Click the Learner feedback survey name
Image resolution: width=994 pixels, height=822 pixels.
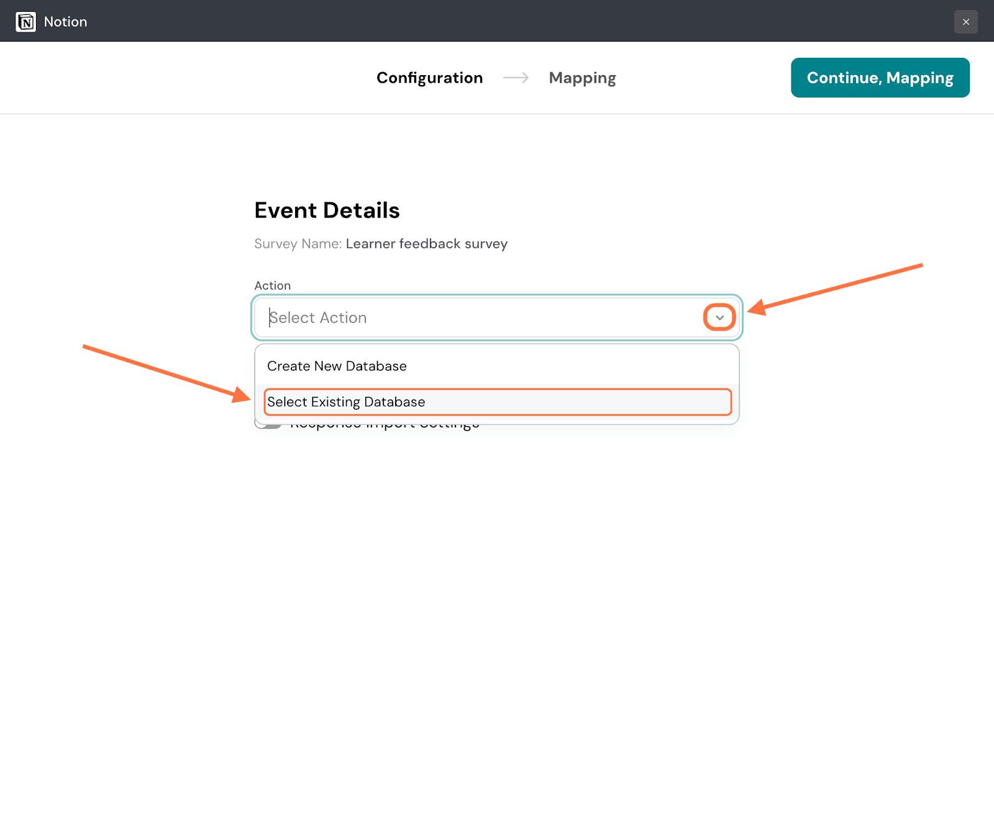click(426, 244)
